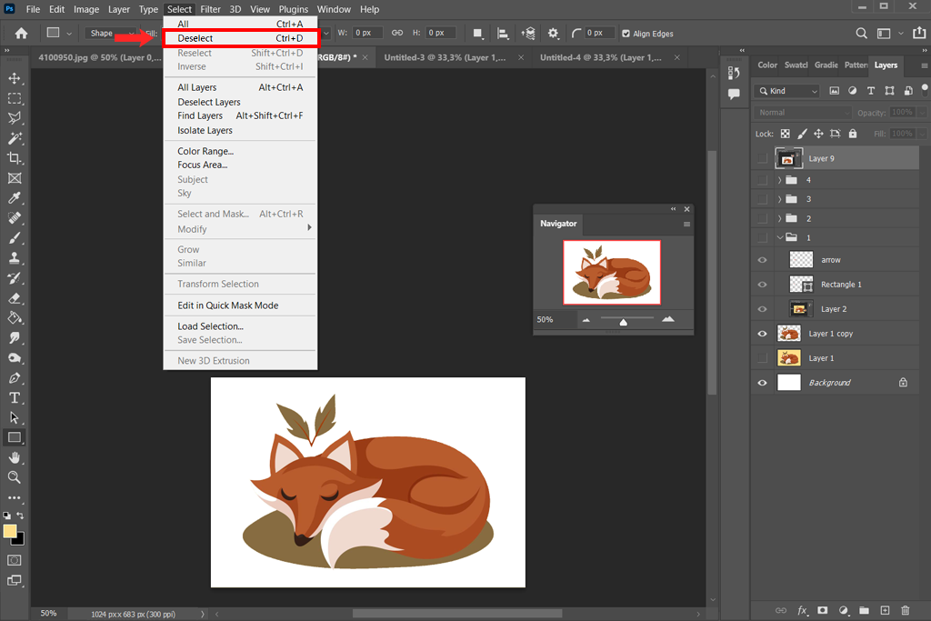
Task: Expand group folder 2
Action: pyautogui.click(x=779, y=218)
